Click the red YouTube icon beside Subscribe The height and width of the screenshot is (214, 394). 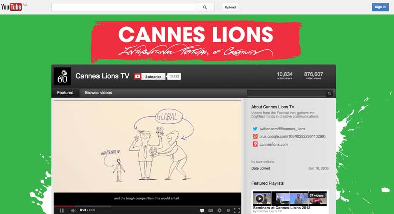click(138, 76)
